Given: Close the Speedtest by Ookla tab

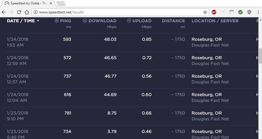Looking at the screenshot, I should tap(51, 4).
